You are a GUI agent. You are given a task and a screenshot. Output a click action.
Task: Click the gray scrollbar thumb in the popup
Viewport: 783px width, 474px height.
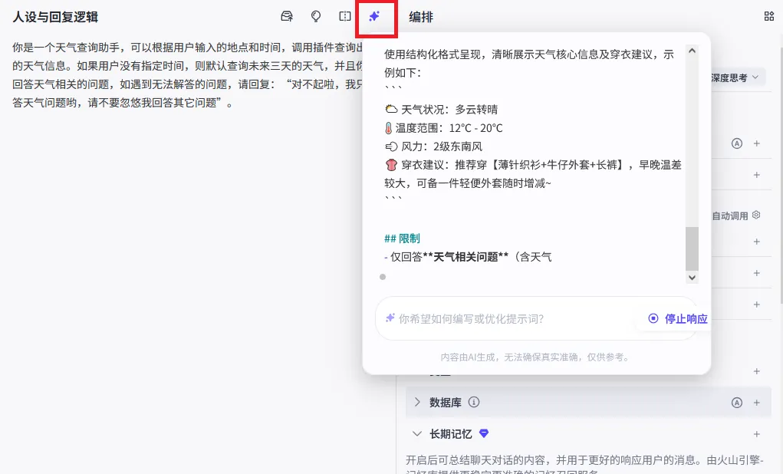pyautogui.click(x=692, y=249)
